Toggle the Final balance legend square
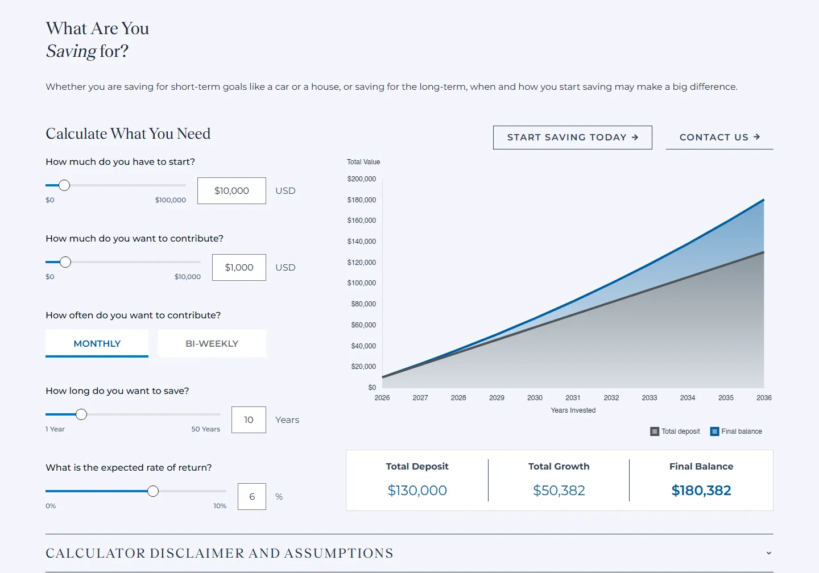This screenshot has width=819, height=573. (715, 431)
